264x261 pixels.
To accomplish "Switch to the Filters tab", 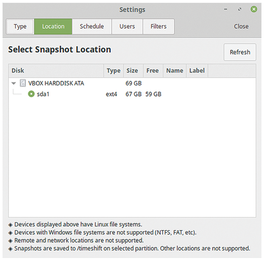I will tap(158, 26).
